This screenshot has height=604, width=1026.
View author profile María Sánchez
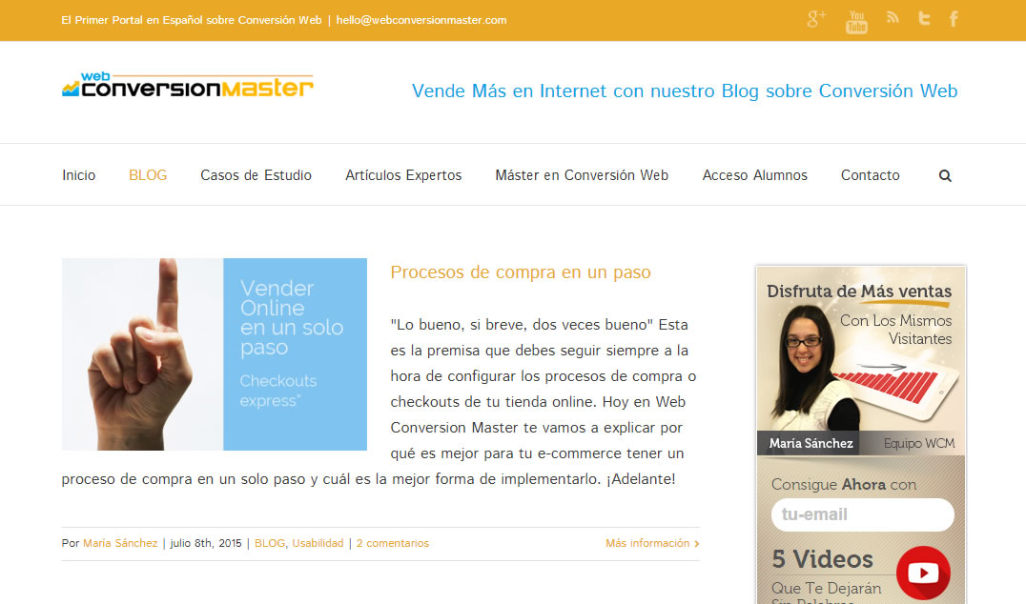tap(119, 542)
